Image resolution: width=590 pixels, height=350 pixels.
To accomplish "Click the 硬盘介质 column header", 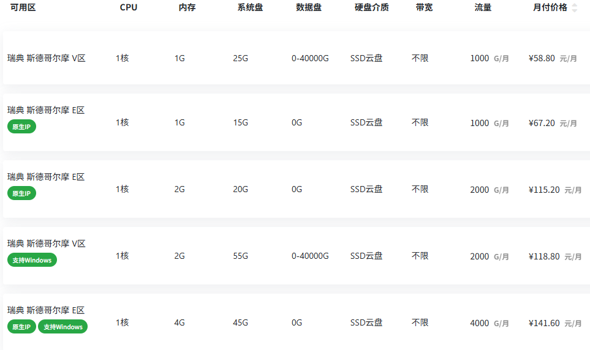I will tap(371, 7).
